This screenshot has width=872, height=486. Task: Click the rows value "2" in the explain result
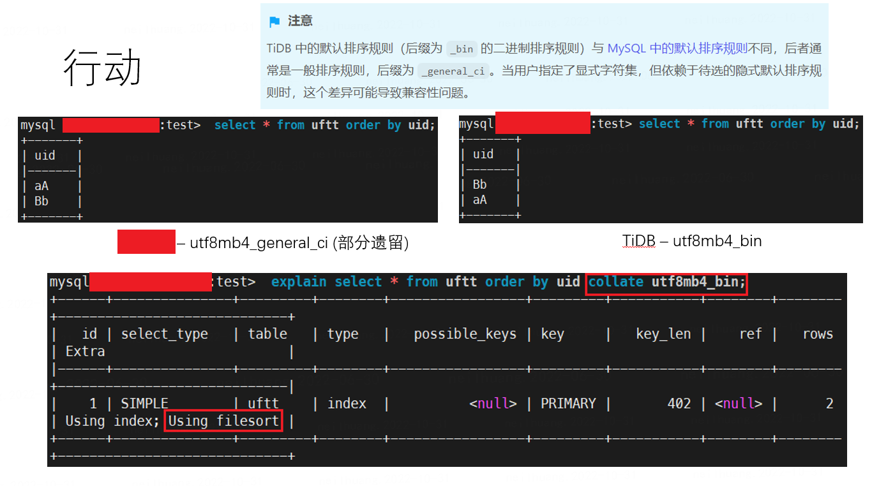(x=829, y=404)
